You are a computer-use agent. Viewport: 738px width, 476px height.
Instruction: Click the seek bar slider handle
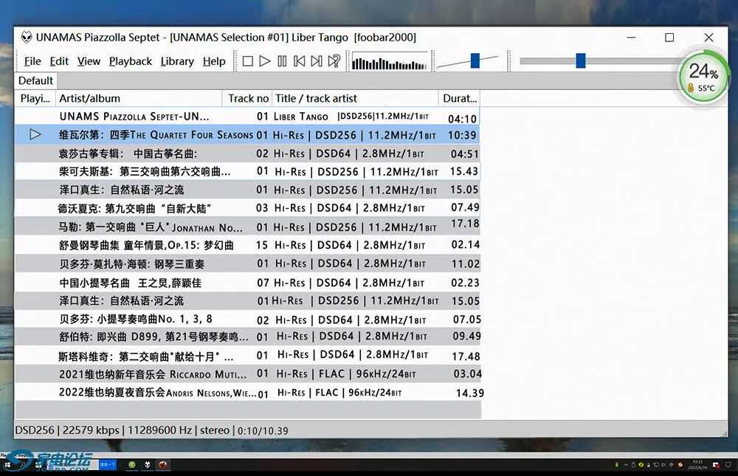tap(581, 61)
